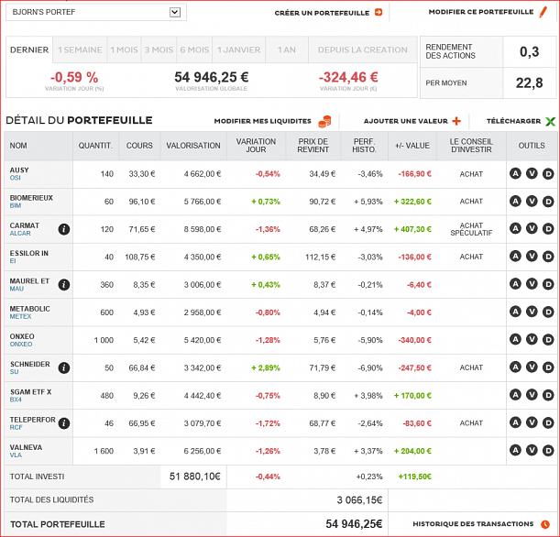
Task: Click the Ajouter une valeur plus icon
Action: (456, 121)
